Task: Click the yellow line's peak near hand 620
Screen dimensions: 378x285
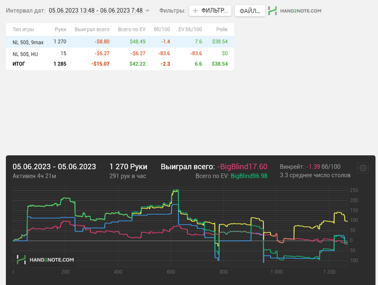Action: (x=176, y=191)
